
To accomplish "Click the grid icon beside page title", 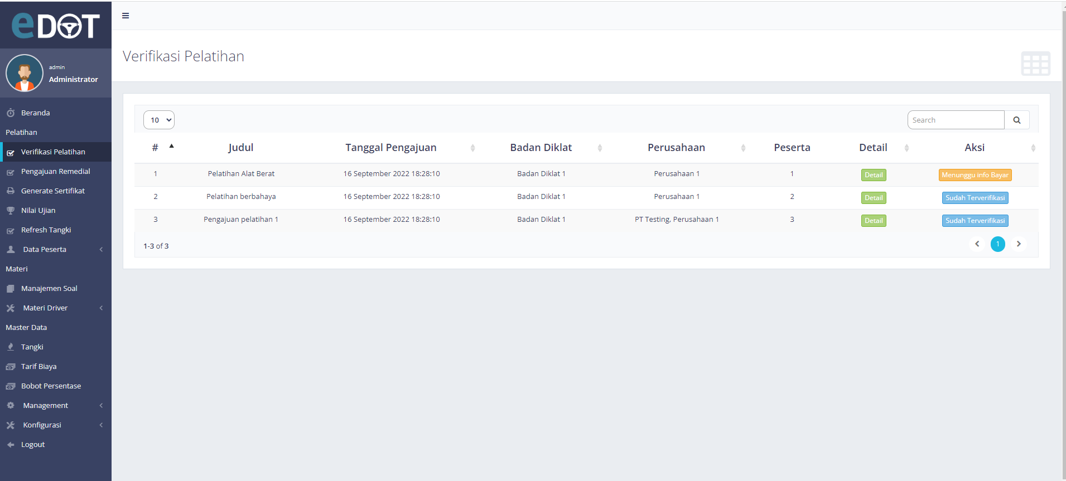I will click(x=1035, y=64).
